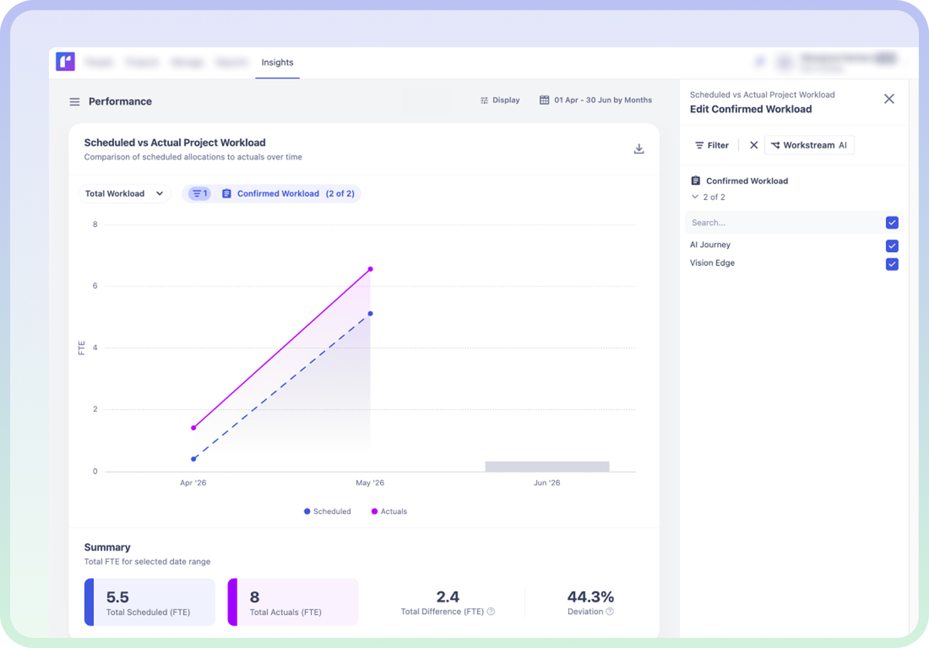929x648 pixels.
Task: Click the Total Difference help icon
Action: coord(491,611)
